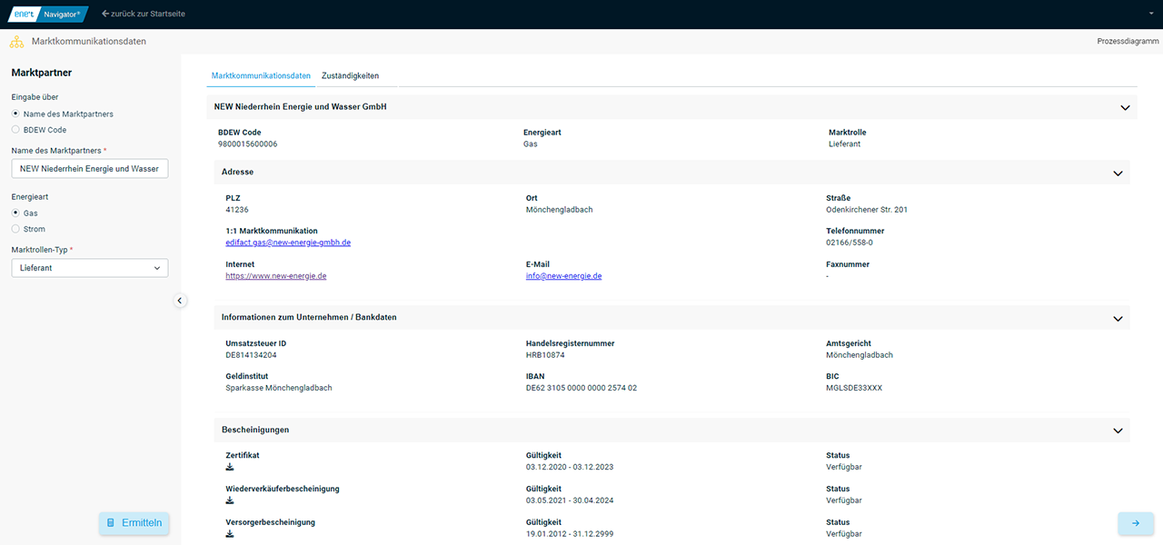This screenshot has height=545, width=1163.
Task: Select the Marktkommunikationsdaten tab
Action: (261, 75)
